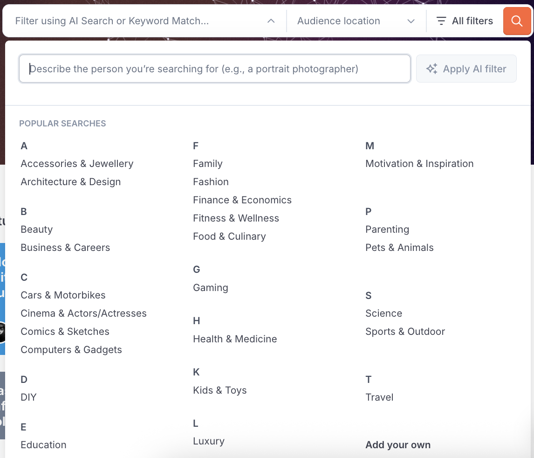Select Business & Careers category
534x458 pixels.
(65, 248)
